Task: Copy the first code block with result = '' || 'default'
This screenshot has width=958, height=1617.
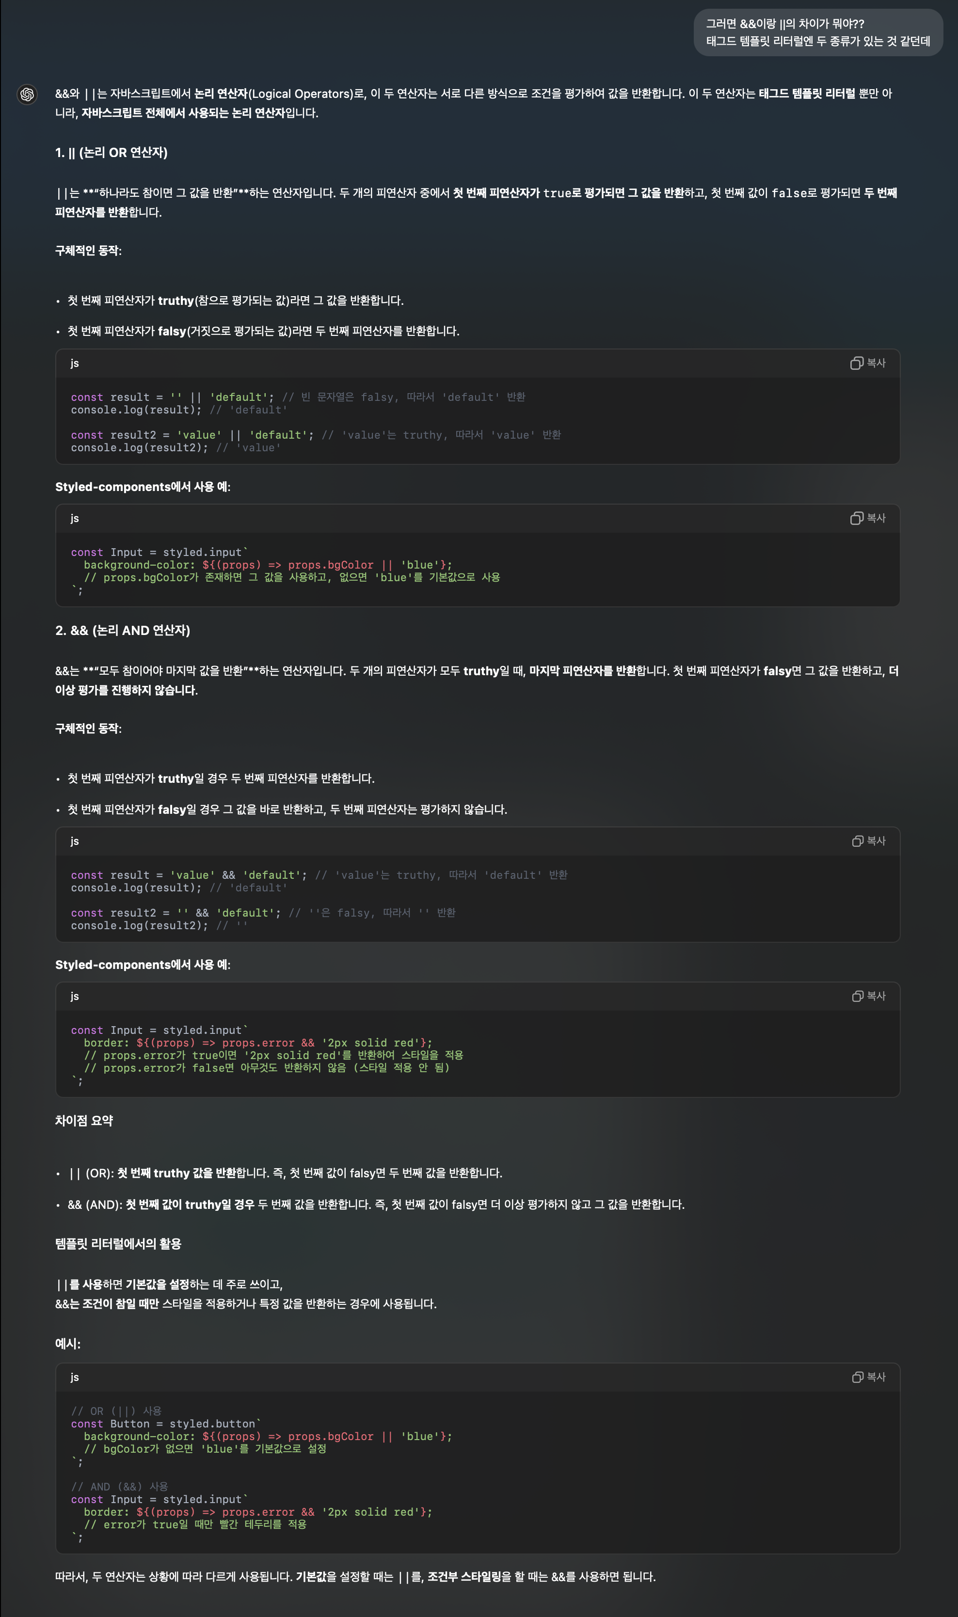Action: pos(868,363)
